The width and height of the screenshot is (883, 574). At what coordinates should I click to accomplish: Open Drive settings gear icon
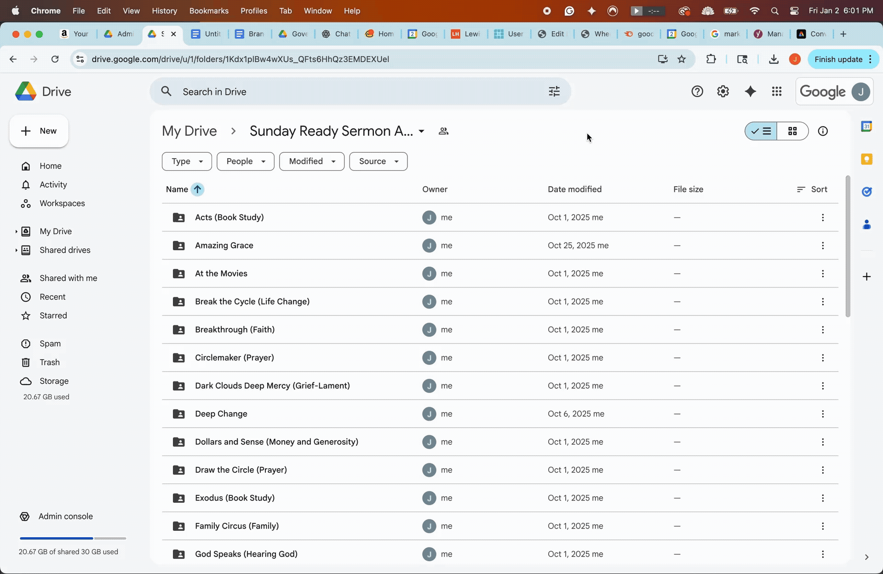pyautogui.click(x=723, y=92)
